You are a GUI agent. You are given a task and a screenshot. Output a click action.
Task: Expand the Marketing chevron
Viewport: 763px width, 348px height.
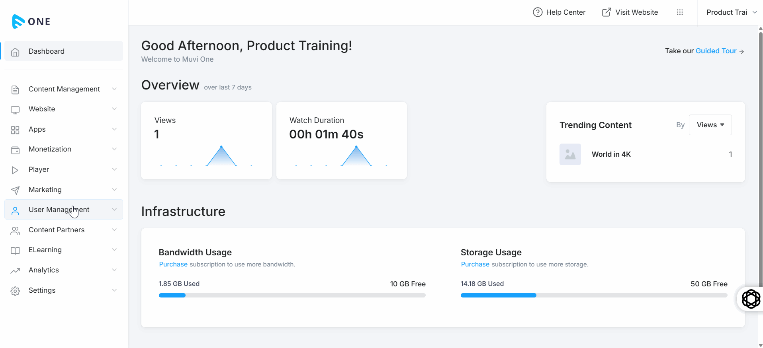pyautogui.click(x=114, y=190)
